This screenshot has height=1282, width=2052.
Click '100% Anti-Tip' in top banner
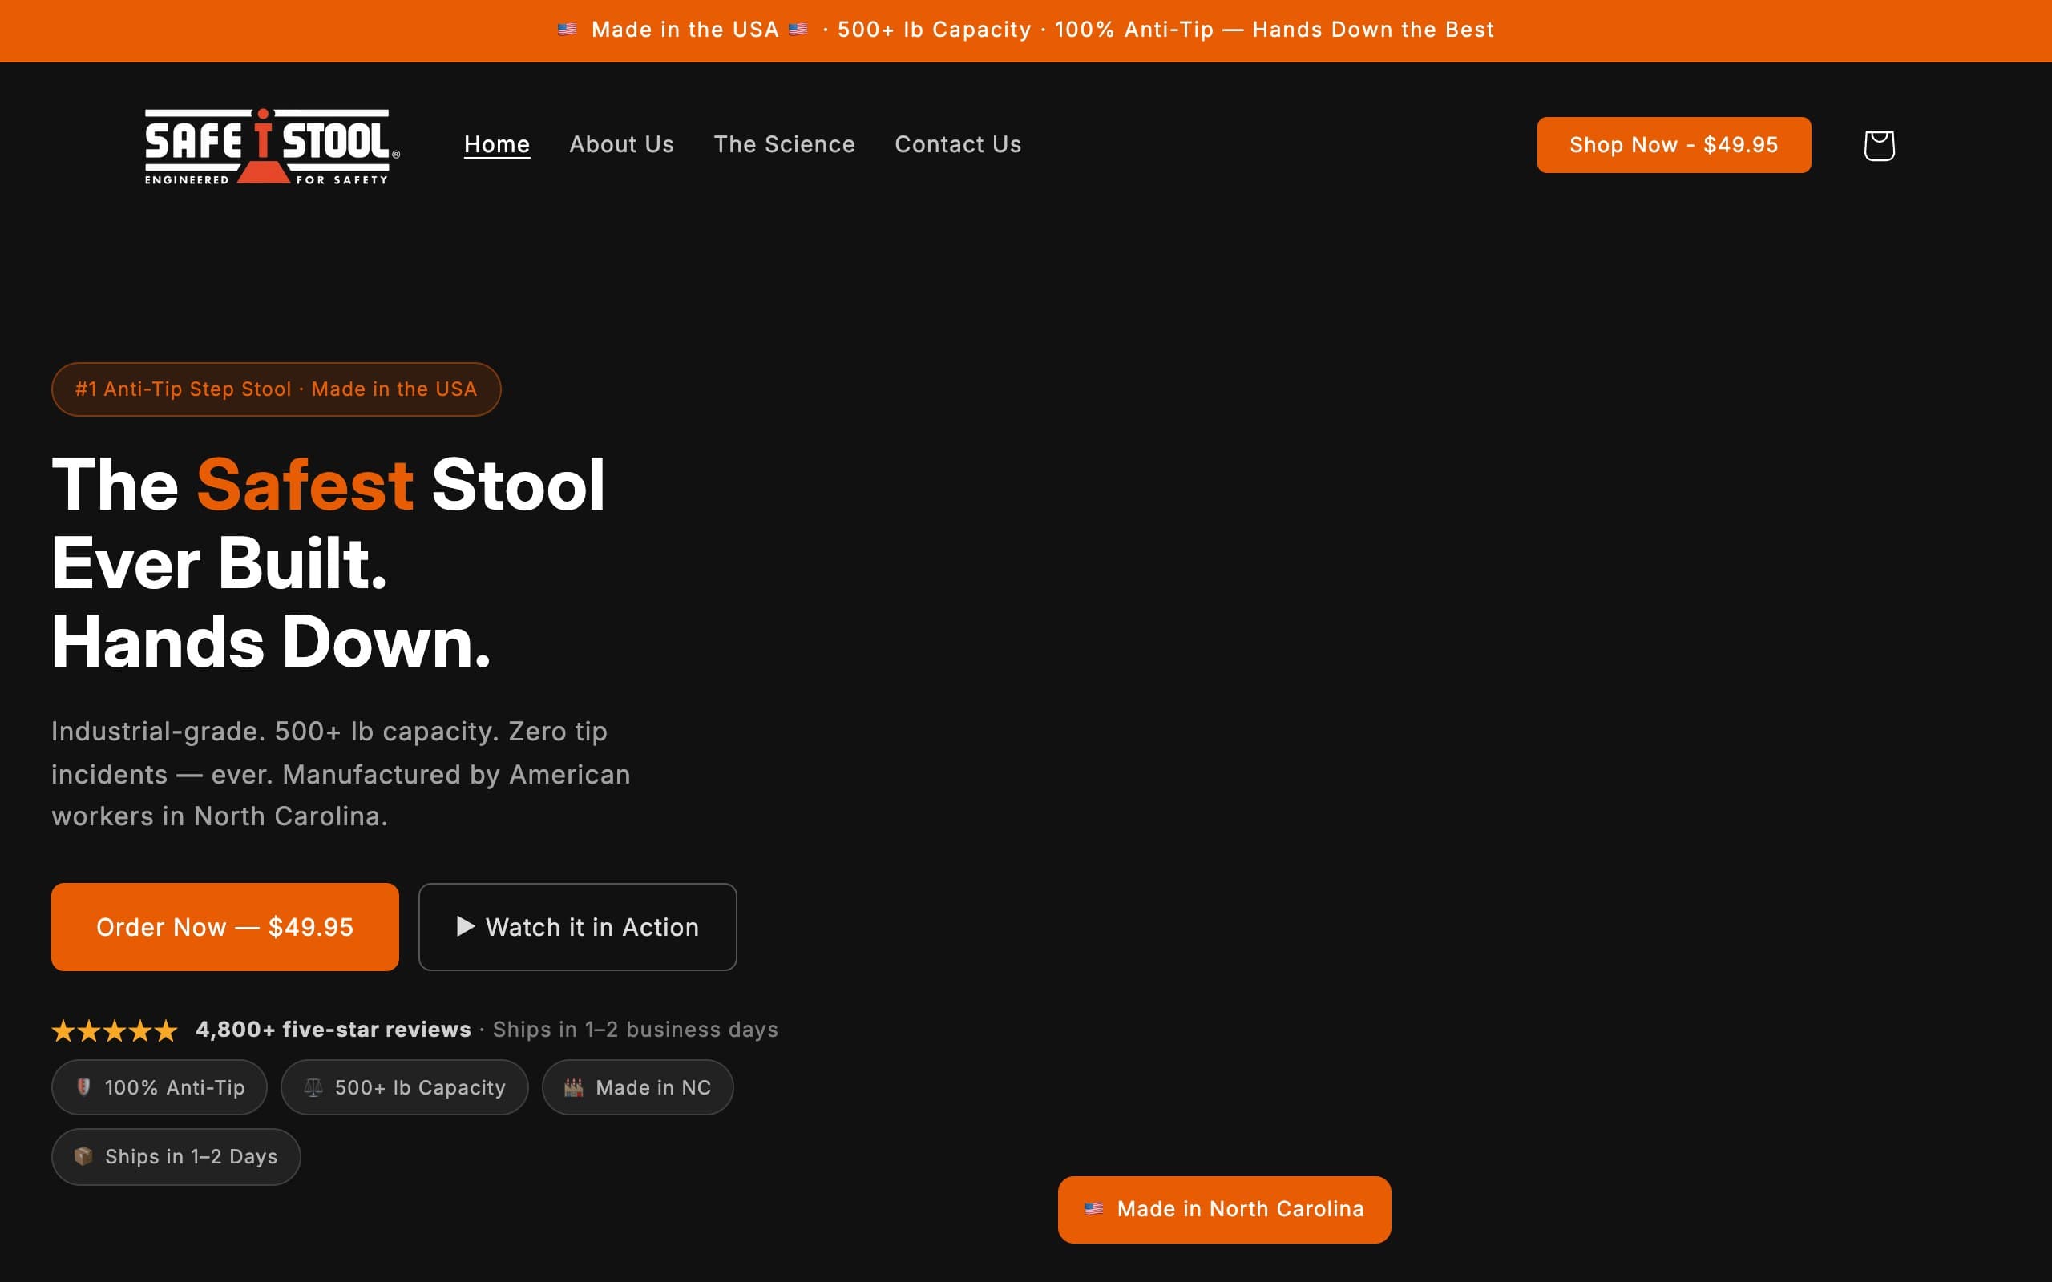[1133, 30]
